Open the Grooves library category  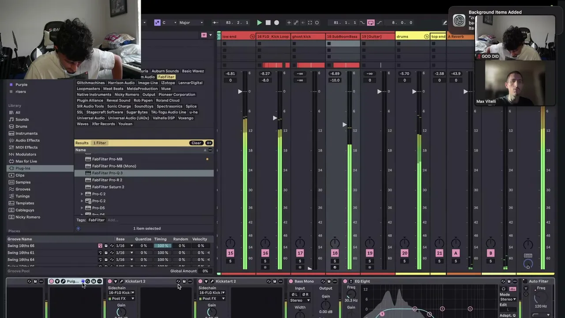[x=23, y=189]
